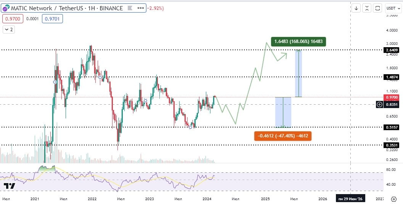Open the USDT currency dropdown
This screenshot has width=403, height=204.
point(393,8)
